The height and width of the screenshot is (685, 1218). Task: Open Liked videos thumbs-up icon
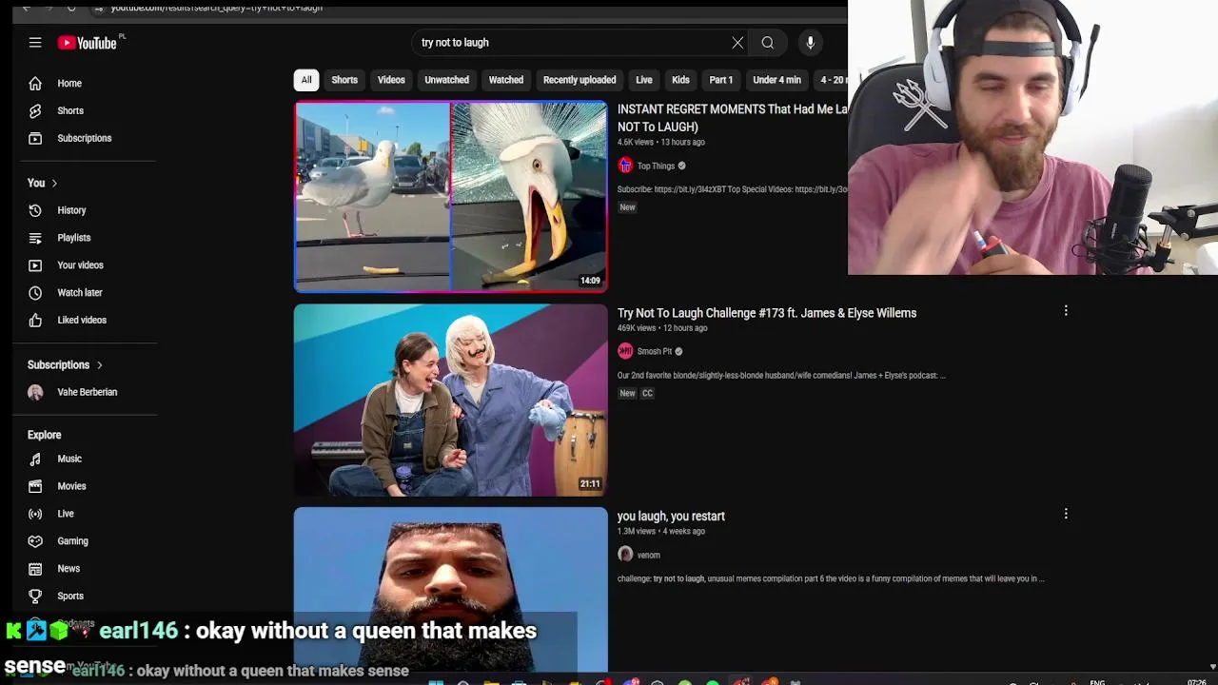click(35, 321)
